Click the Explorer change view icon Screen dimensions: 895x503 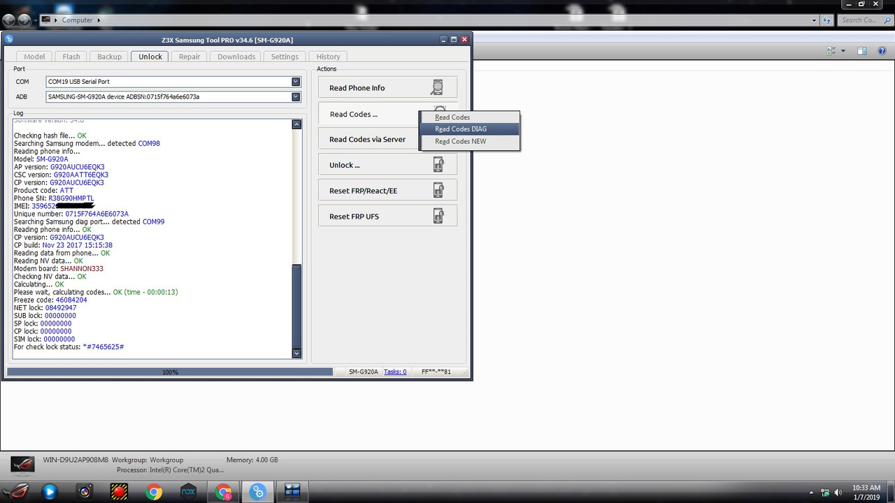pyautogui.click(x=831, y=51)
